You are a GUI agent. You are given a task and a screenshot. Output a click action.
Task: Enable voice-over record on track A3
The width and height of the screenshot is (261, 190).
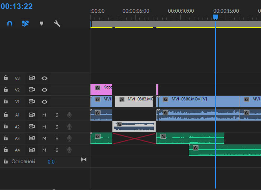pyautogui.click(x=69, y=138)
